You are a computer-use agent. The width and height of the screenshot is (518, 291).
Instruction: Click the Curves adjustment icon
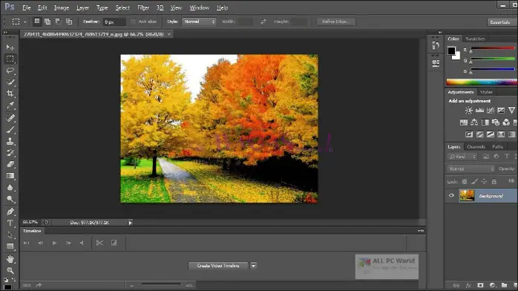(491, 111)
